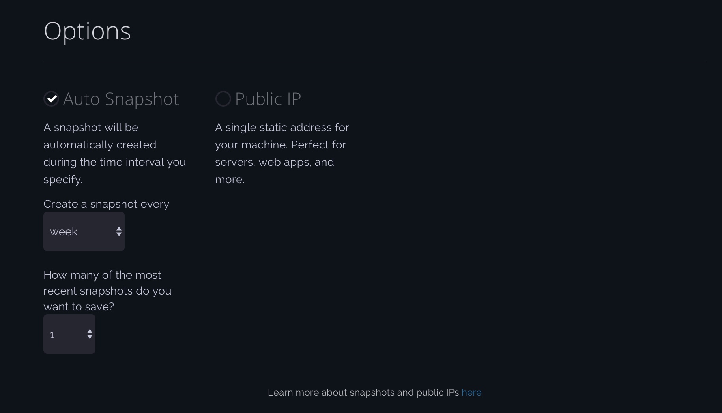Image resolution: width=722 pixels, height=413 pixels.
Task: Click "Learn more about snapshots and public IPs" text
Action: tap(363, 392)
